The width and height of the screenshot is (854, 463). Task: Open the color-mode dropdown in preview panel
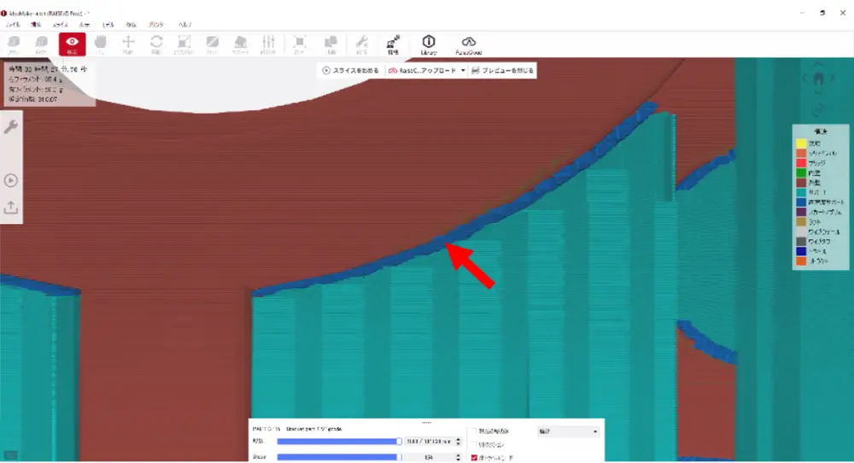tap(568, 432)
